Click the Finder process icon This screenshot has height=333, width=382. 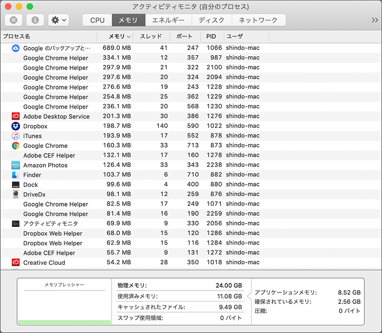click(15, 175)
